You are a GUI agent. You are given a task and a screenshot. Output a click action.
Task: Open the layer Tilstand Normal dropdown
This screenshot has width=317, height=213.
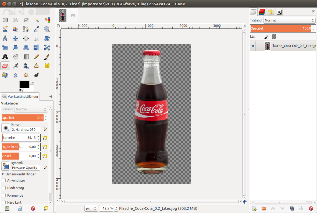point(289,20)
